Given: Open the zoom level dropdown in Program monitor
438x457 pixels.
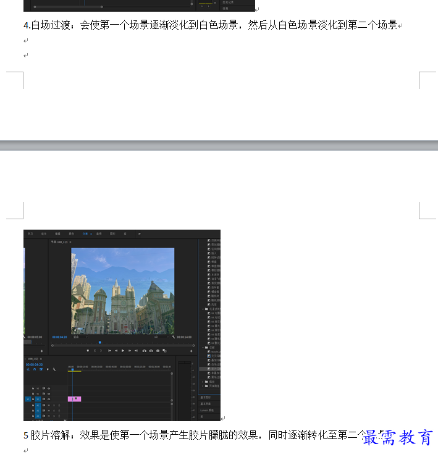Looking at the screenshot, I should 80,337.
